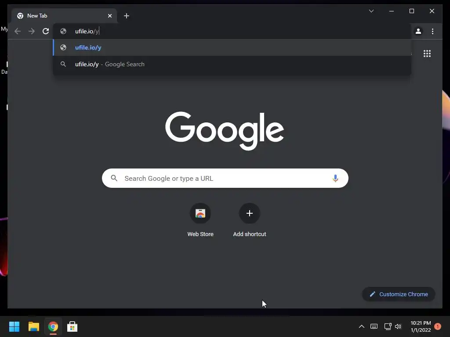
Task: Open the Windows Start menu
Action: 14,326
